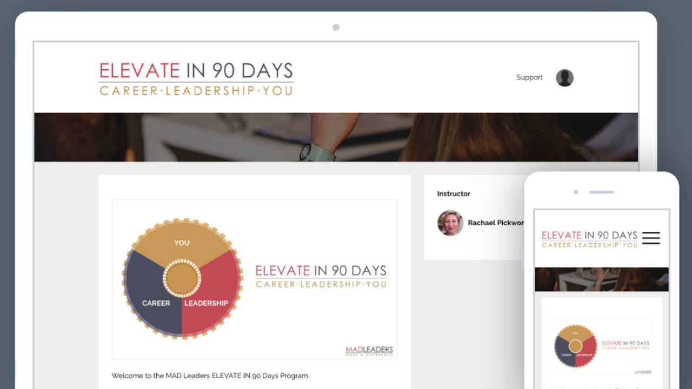Expand the phone's navigation via its menu lines
The height and width of the screenshot is (389, 692).
(x=651, y=238)
